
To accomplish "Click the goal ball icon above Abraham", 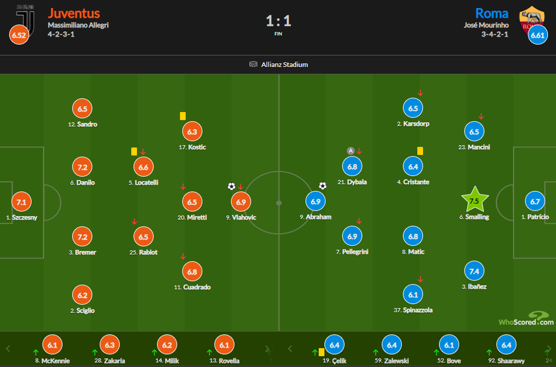I will click(x=322, y=185).
